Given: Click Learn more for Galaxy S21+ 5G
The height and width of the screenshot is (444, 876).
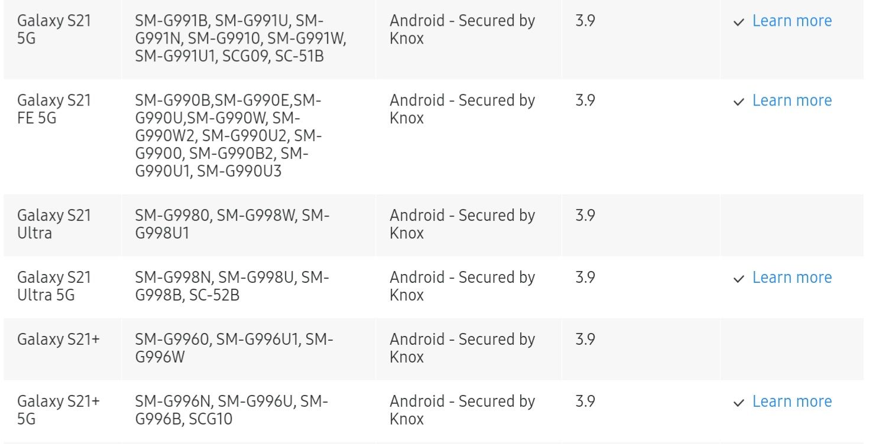Looking at the screenshot, I should click(x=791, y=402).
